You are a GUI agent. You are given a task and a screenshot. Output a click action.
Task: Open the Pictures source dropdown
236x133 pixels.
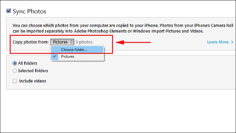click(x=62, y=42)
